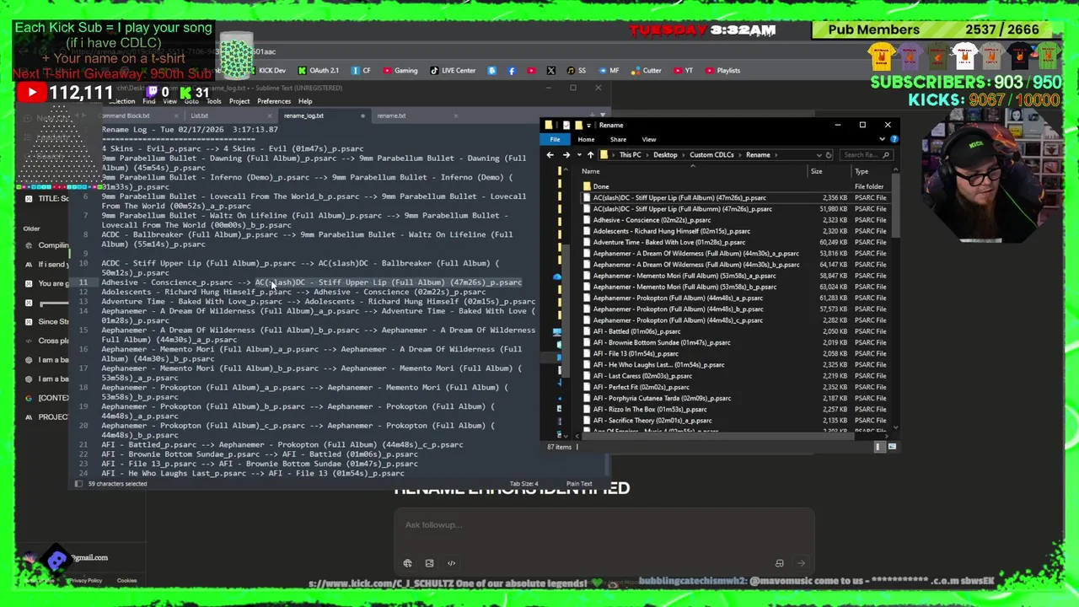
Task: Switch Explorer to large icons view
Action: pos(892,447)
